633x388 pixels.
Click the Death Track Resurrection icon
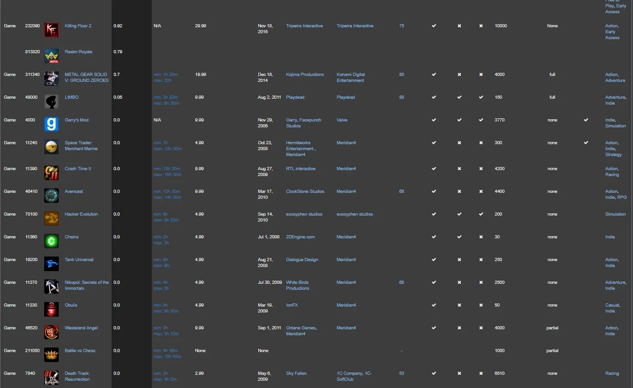(51, 378)
